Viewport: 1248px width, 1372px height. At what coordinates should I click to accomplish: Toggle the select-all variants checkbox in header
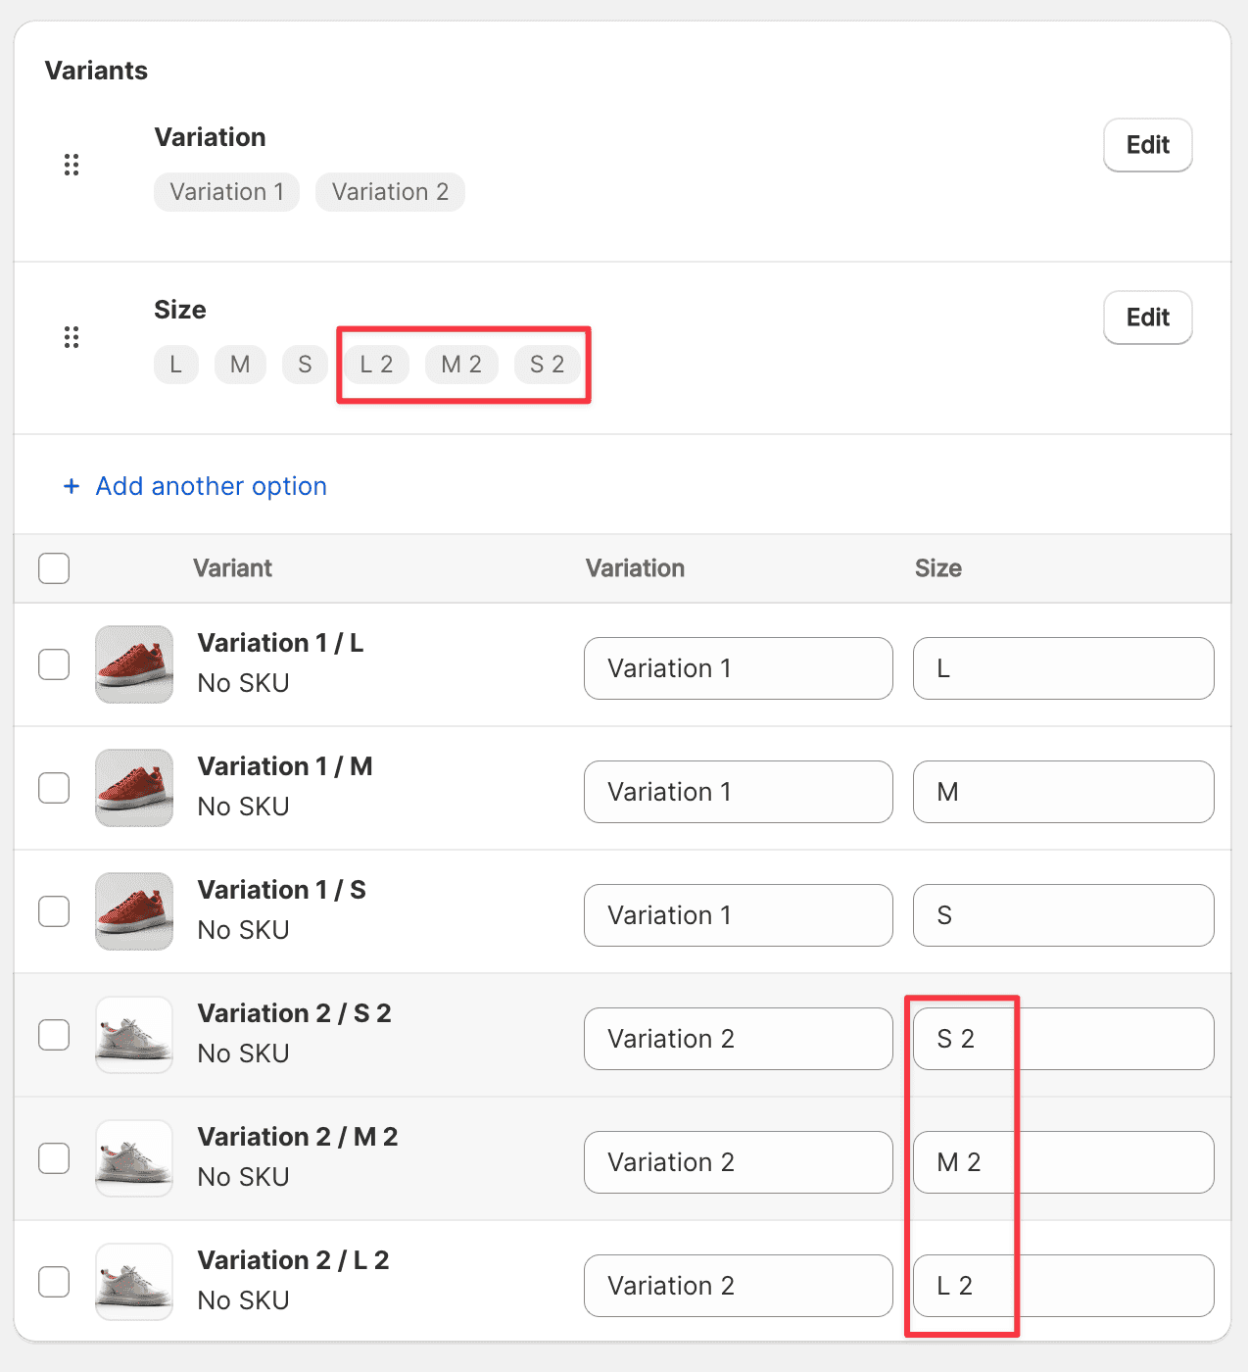point(54,568)
